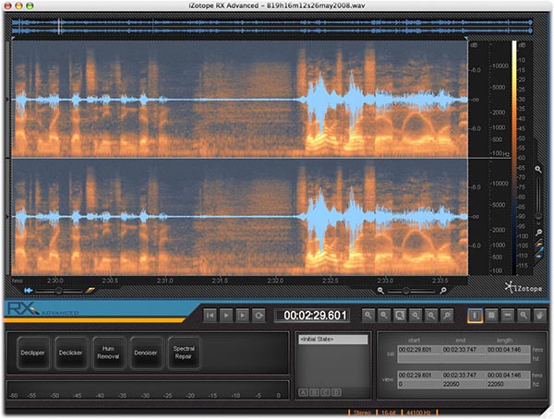Screen dimensions: 554x419
Task: Click the Stereo status indicator
Action: pos(362,413)
